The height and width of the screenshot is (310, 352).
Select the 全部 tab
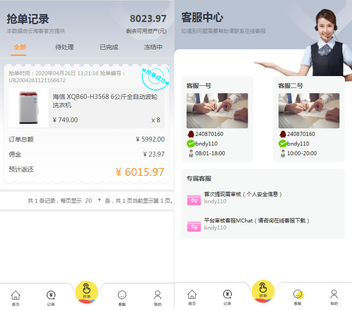pyautogui.click(x=19, y=47)
